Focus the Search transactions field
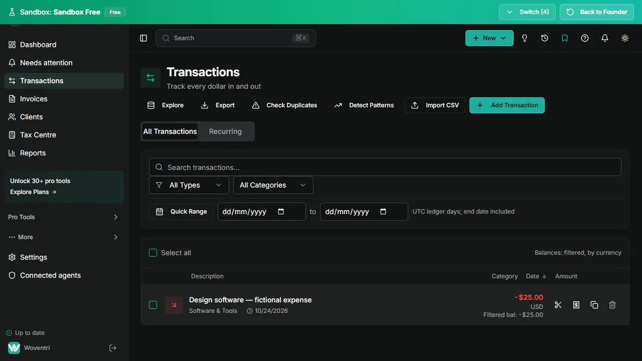Image resolution: width=642 pixels, height=361 pixels. pyautogui.click(x=385, y=167)
